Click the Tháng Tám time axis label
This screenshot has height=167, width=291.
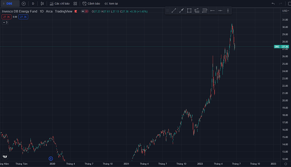[x=22, y=164]
